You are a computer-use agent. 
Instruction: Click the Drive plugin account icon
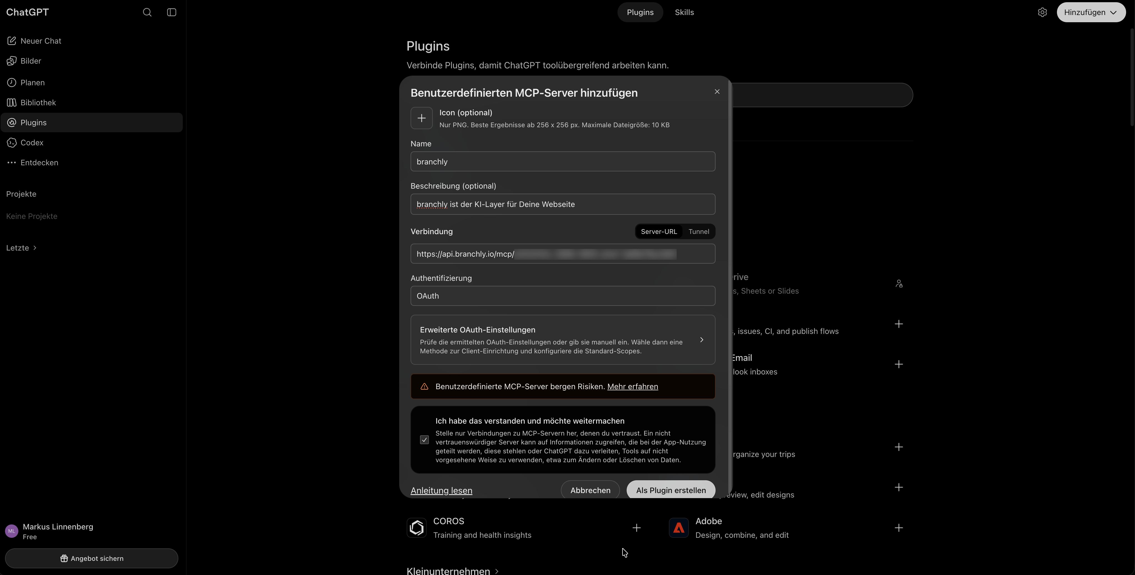[899, 284]
